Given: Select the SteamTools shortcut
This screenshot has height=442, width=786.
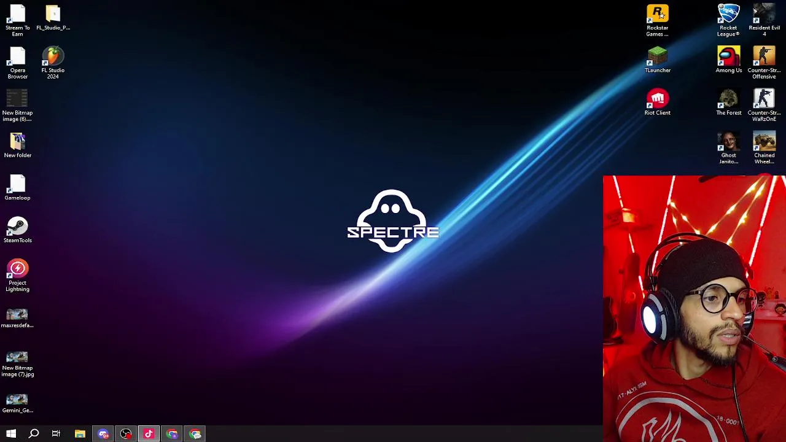Looking at the screenshot, I should pos(17,230).
